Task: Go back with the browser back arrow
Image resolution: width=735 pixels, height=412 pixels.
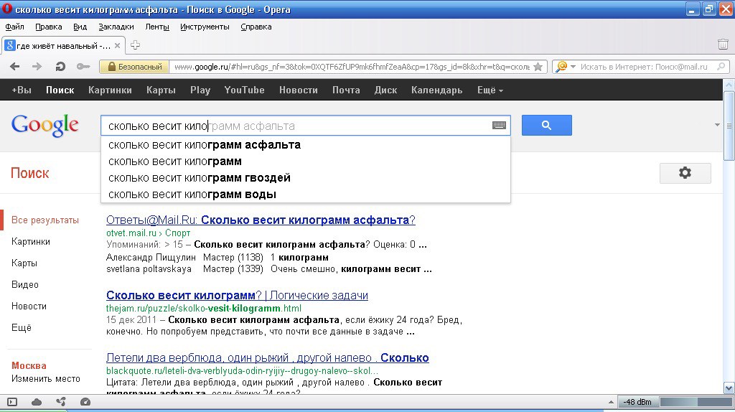Action: click(x=14, y=67)
